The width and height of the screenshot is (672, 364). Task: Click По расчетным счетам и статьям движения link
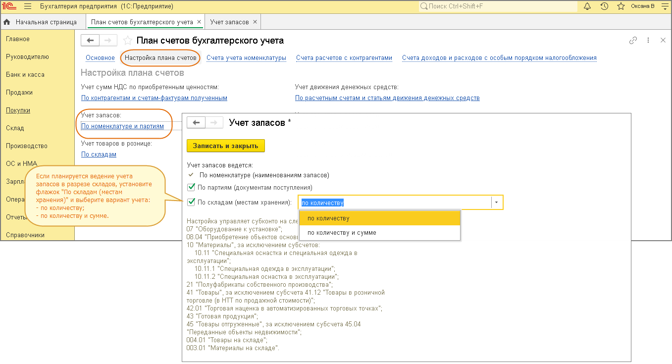(387, 98)
